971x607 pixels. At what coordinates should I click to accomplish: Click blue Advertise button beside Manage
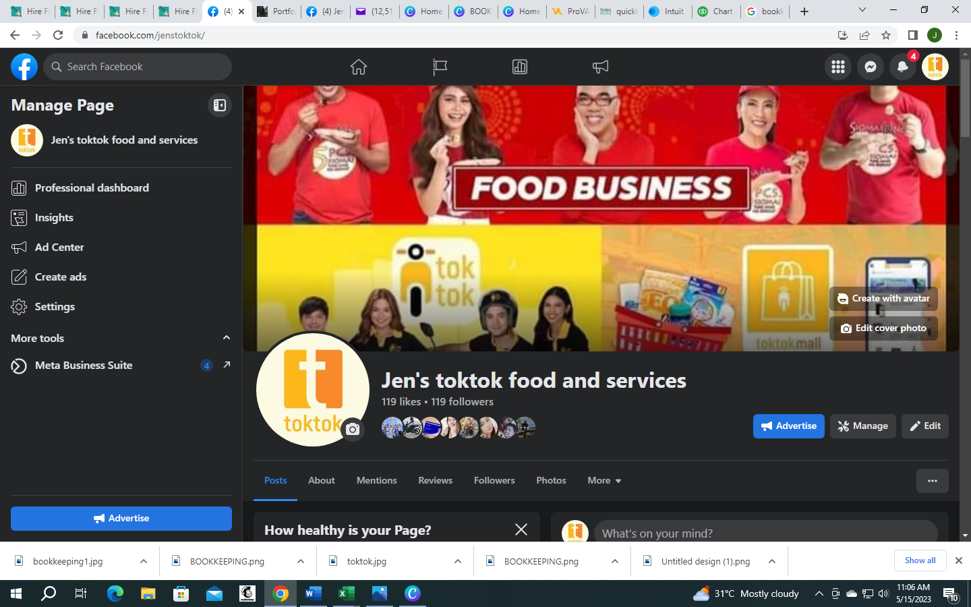789,426
